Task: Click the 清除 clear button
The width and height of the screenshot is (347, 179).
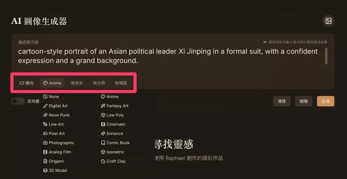Action: [x=282, y=101]
